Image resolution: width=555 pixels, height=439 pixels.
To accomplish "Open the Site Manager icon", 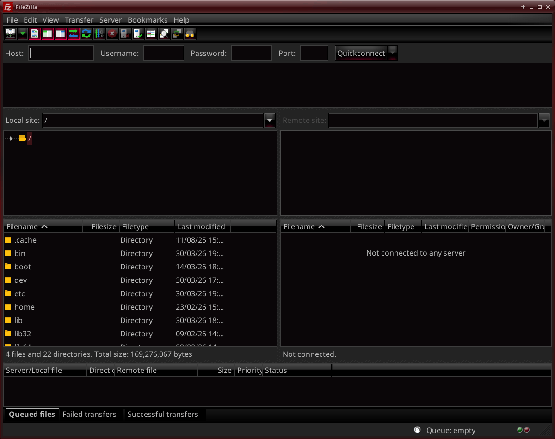I will (x=10, y=34).
